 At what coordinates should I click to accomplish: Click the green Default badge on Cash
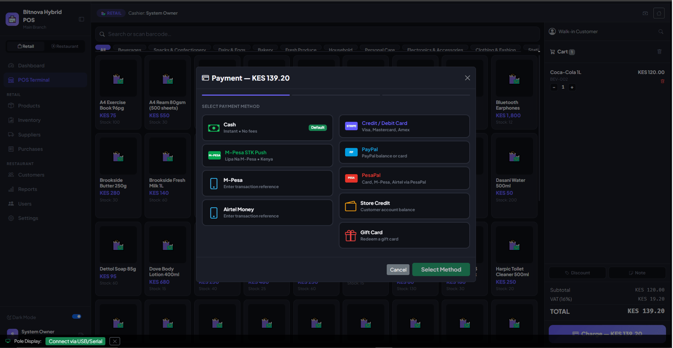point(318,128)
